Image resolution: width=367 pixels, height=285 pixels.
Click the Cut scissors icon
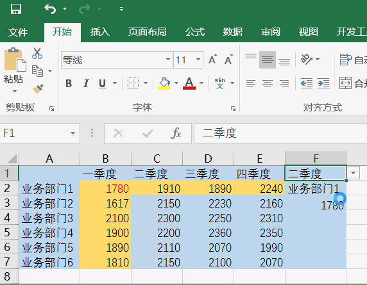[x=37, y=53]
